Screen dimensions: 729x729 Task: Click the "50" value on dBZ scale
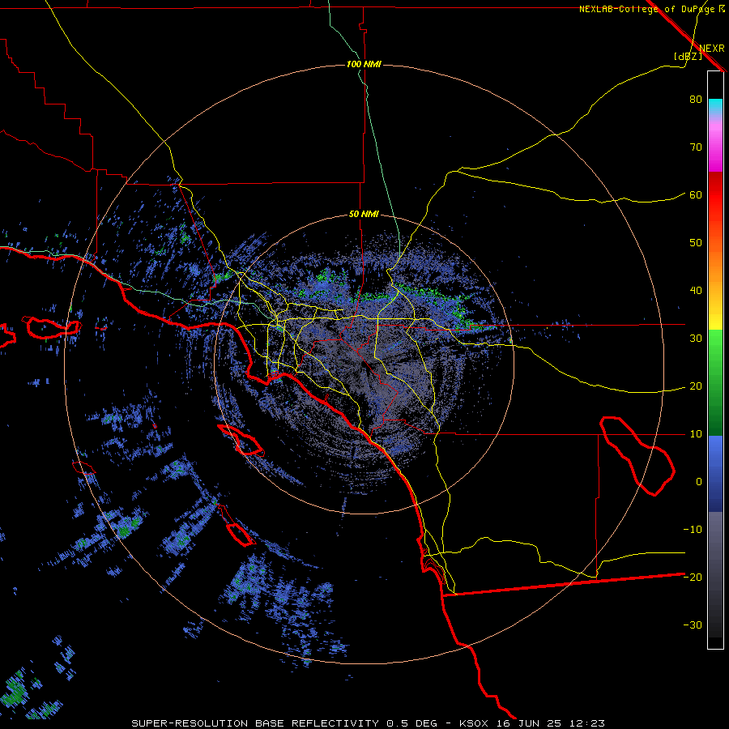[696, 243]
